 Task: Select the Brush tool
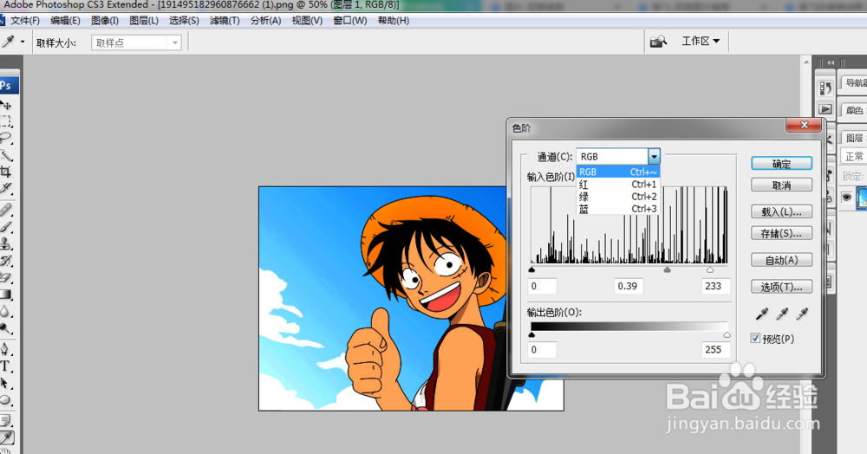coord(6,226)
